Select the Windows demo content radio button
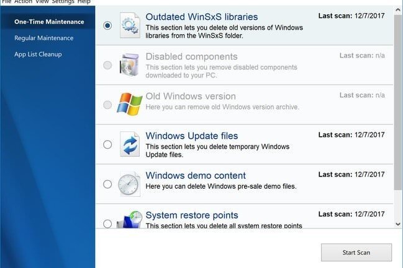Image resolution: width=403 pixels, height=268 pixels. coord(107,184)
